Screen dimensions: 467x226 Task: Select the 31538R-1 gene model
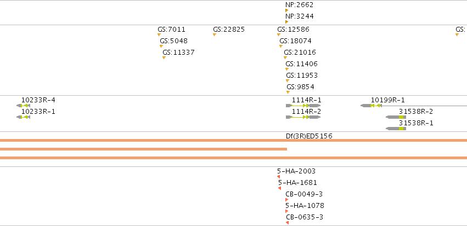396,129
